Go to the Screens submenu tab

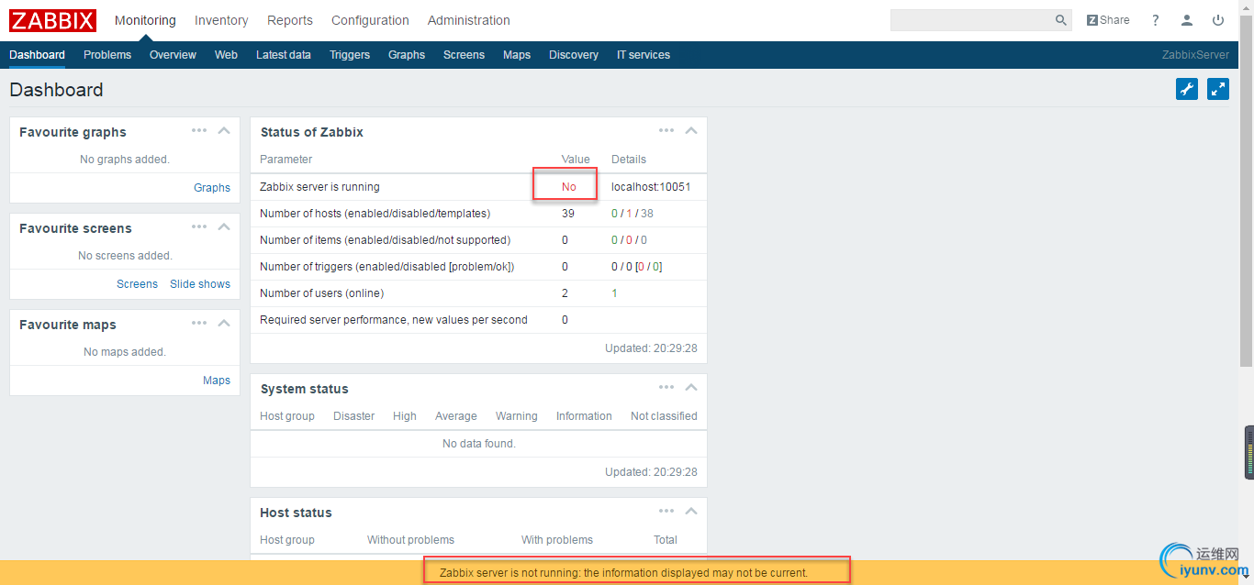(464, 55)
